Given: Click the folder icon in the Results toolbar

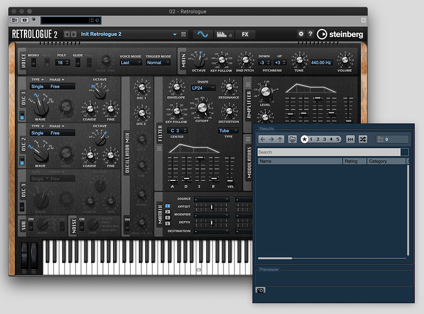Looking at the screenshot, I should pos(292,139).
